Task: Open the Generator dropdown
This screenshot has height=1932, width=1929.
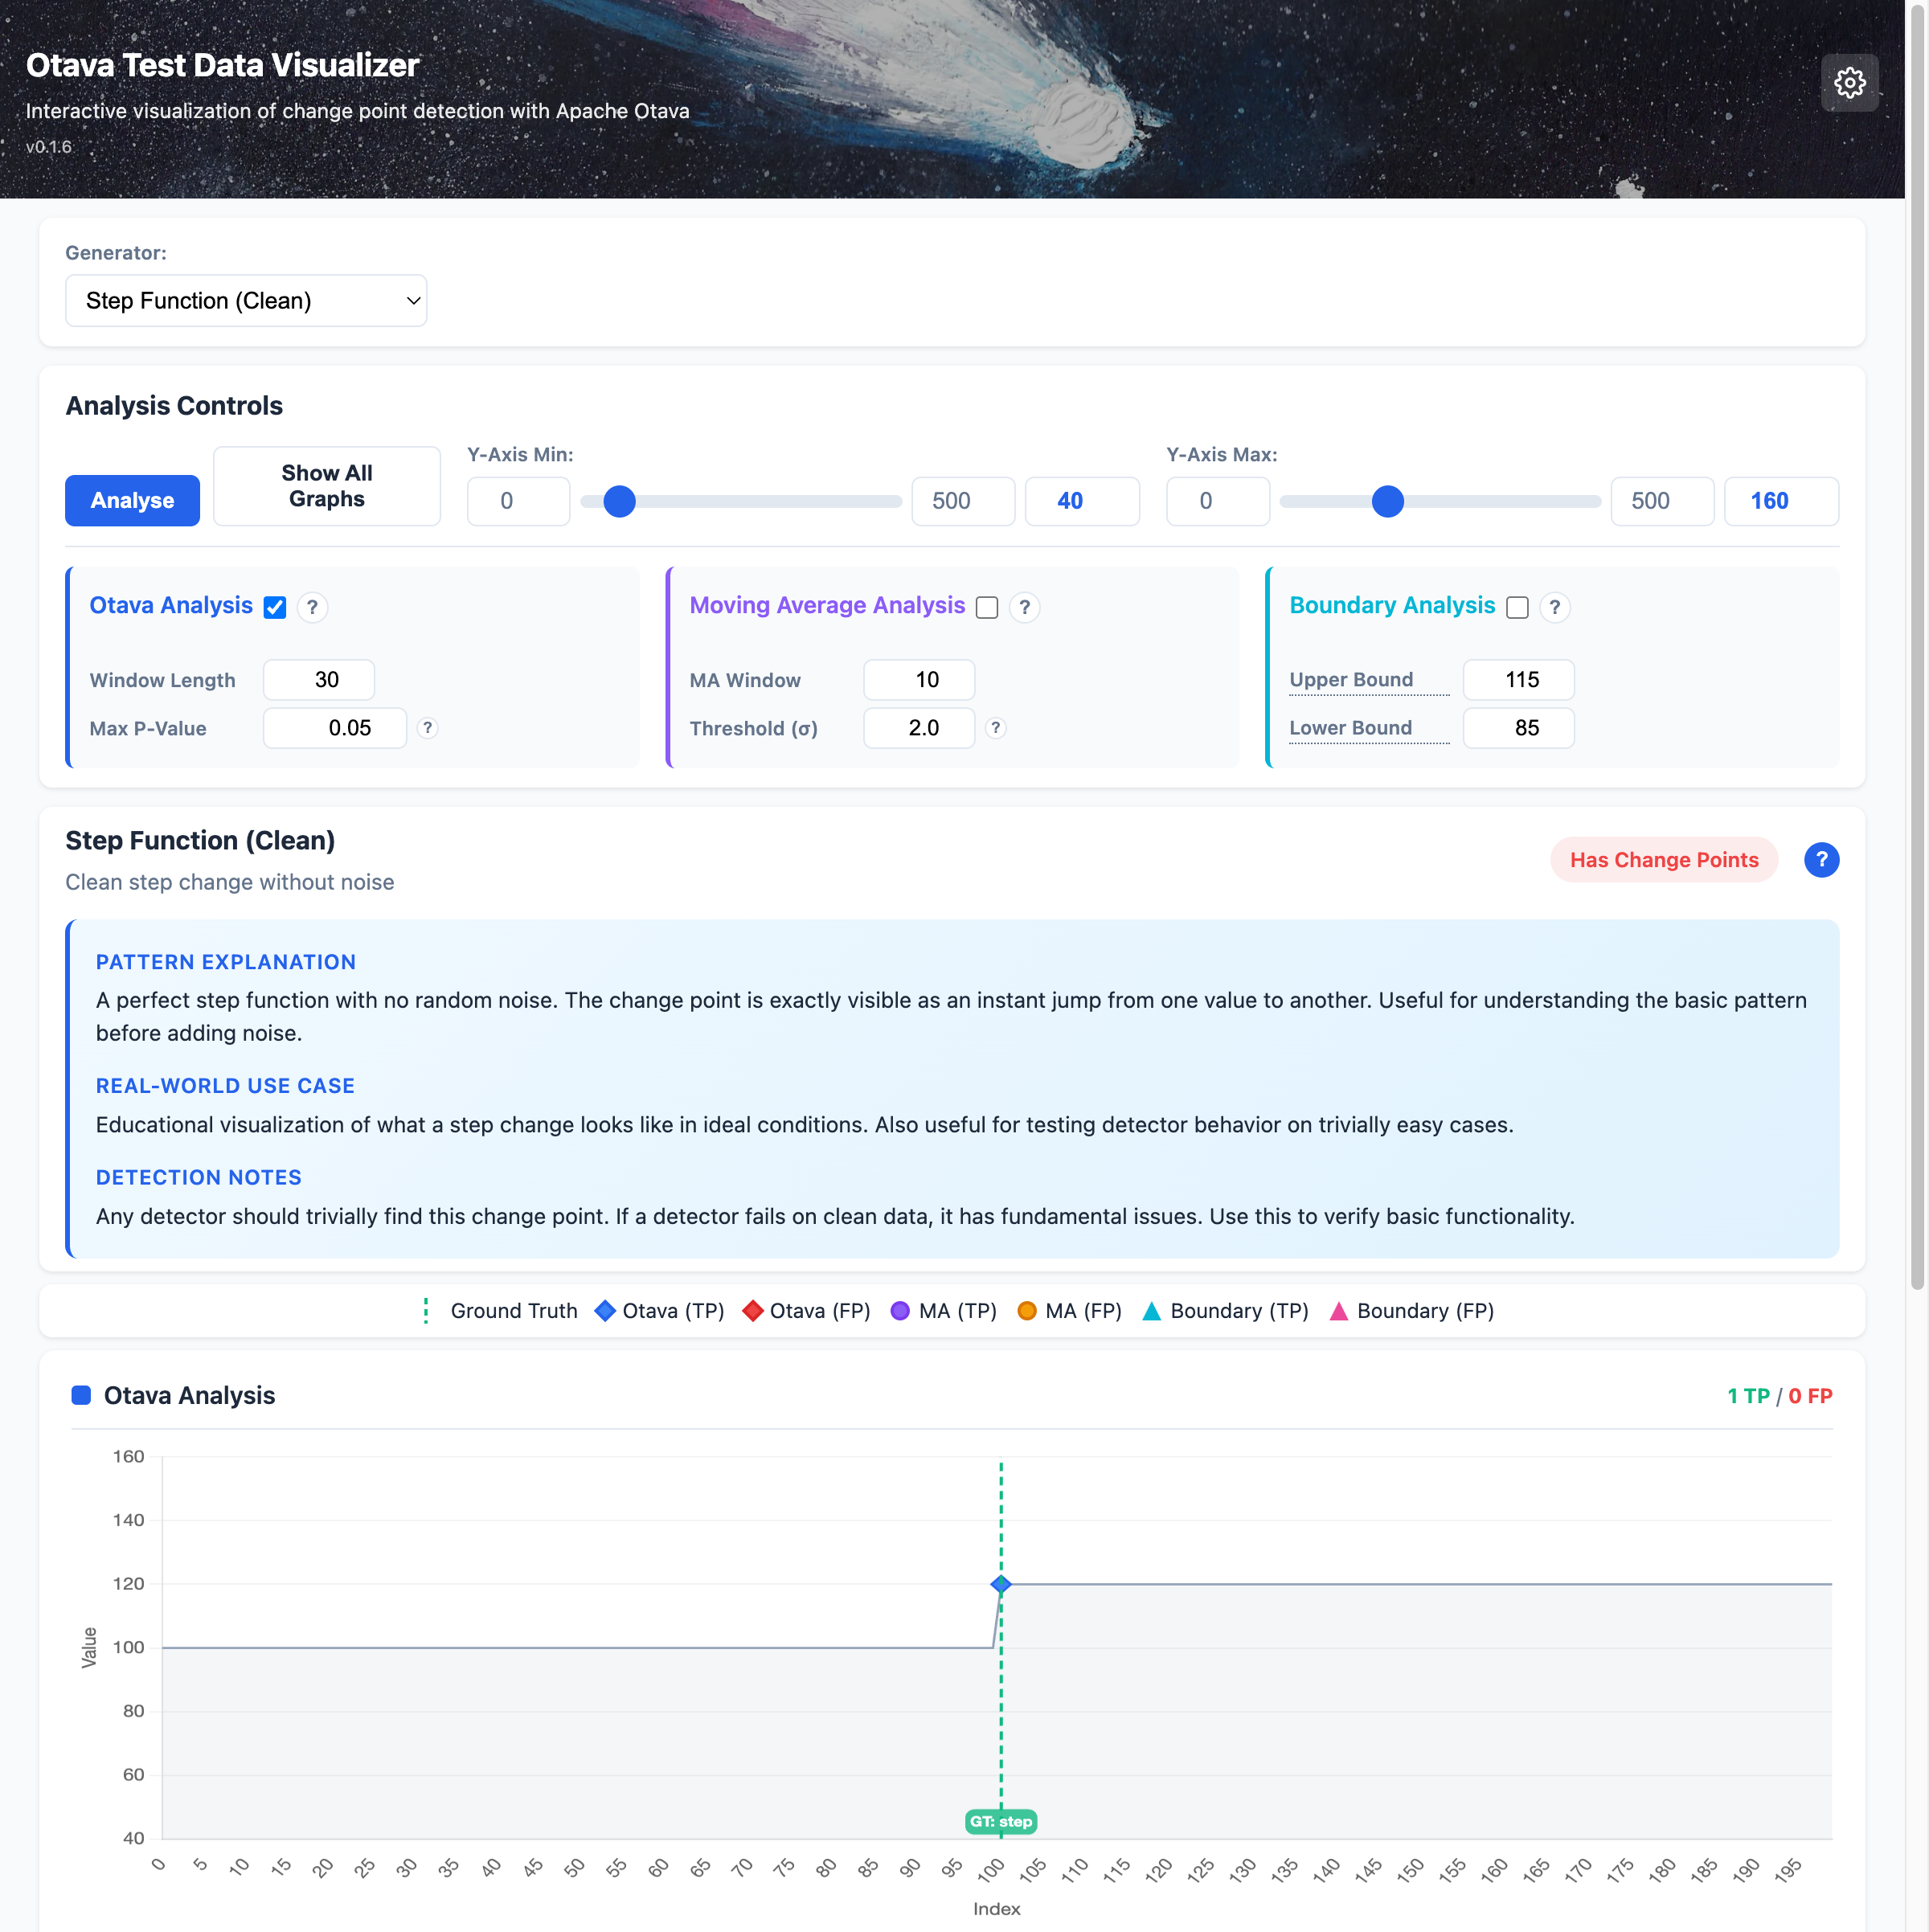Action: pos(246,301)
